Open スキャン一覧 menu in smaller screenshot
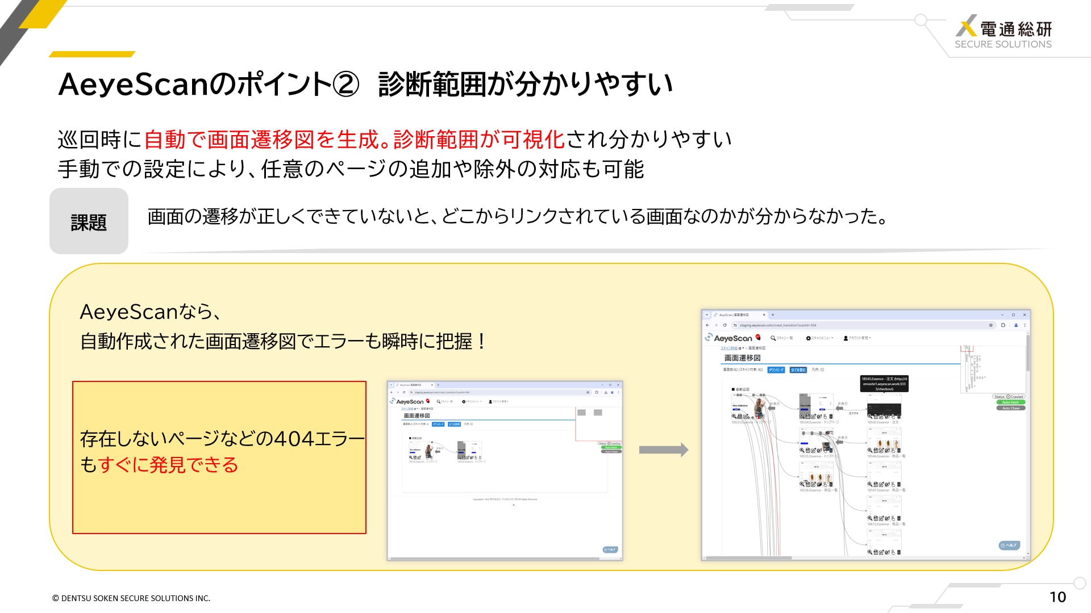Screen dimensions: 1091x613 click(x=444, y=401)
